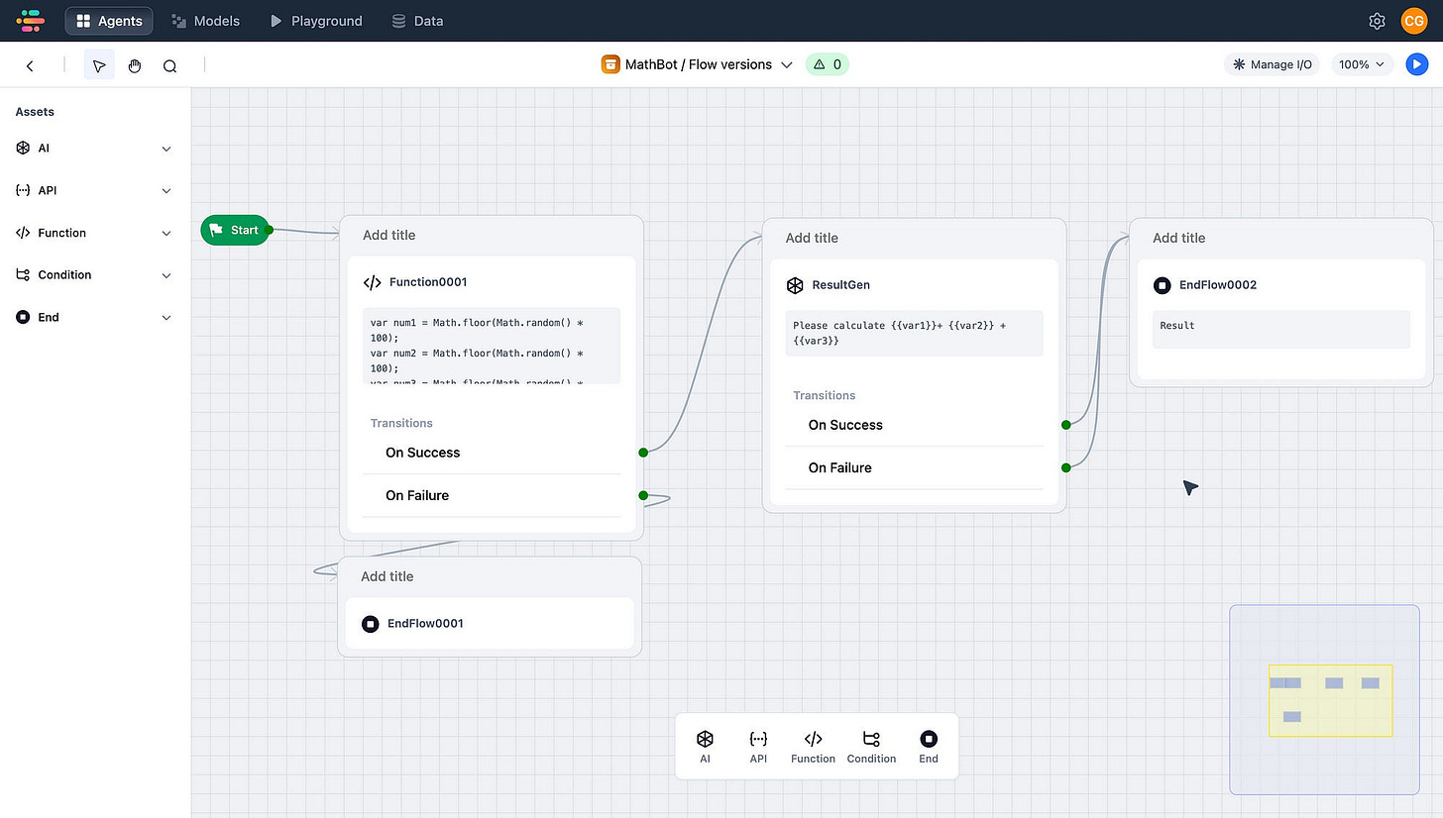Go to the Data tab
Viewport: 1443px width, 818px height.
point(417,20)
